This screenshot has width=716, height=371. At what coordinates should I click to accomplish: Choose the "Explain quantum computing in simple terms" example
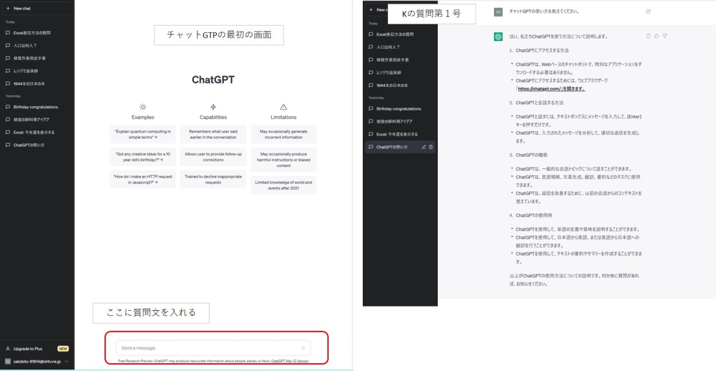click(x=143, y=134)
